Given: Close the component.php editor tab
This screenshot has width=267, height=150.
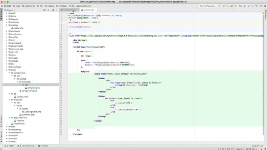Looking at the screenshot, I should [x=78, y=10].
